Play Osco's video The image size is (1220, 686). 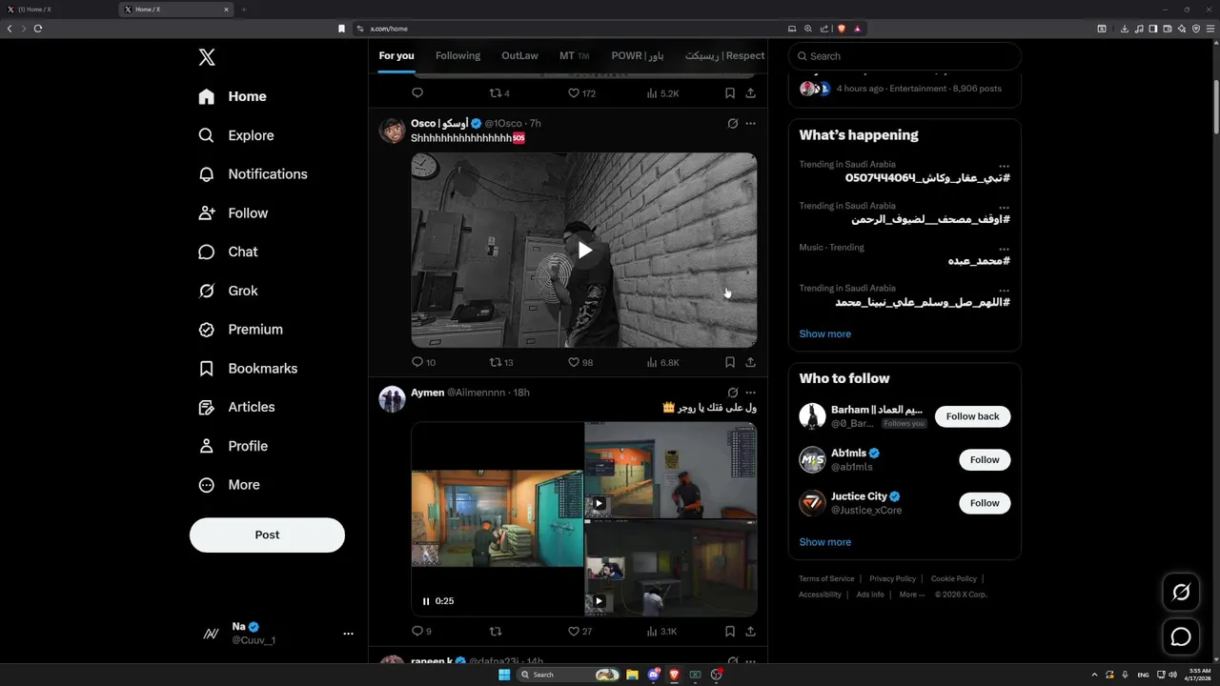pos(584,251)
